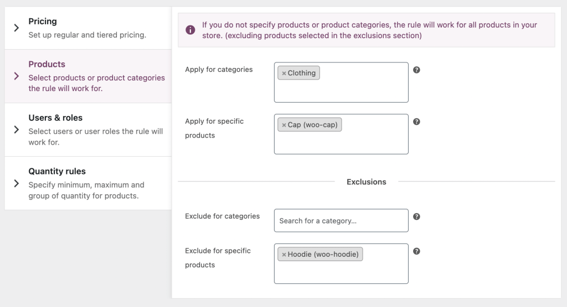Remove the Hoodie (woo-hoodie) exclusion tag
This screenshot has width=567, height=307.
(284, 255)
